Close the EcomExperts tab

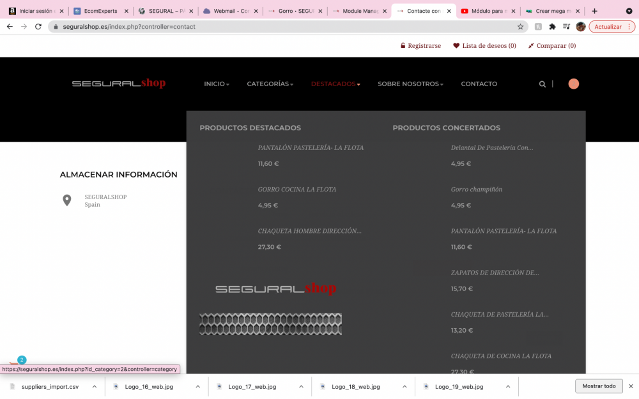click(127, 11)
